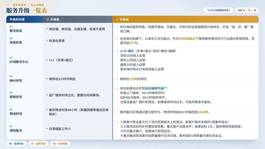Screen dimensions: 265x149
Task: Click the line ③针对重点客户，定期进行现场回访
Action: [x=146, y=131]
